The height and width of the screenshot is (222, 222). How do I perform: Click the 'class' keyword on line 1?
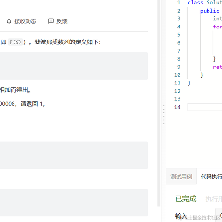tap(195, 3)
